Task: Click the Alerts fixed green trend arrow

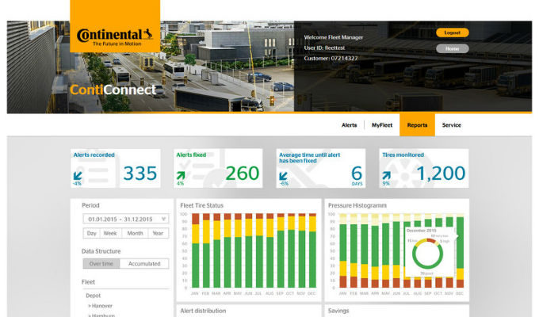Action: coord(181,175)
